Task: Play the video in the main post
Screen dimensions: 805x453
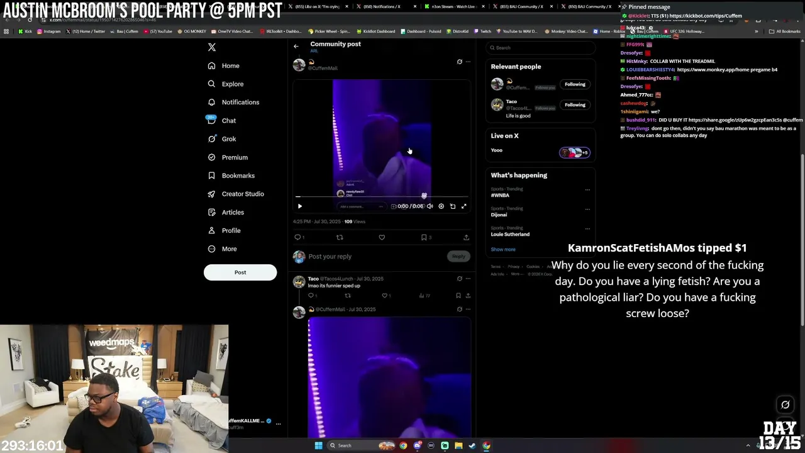Action: point(300,206)
